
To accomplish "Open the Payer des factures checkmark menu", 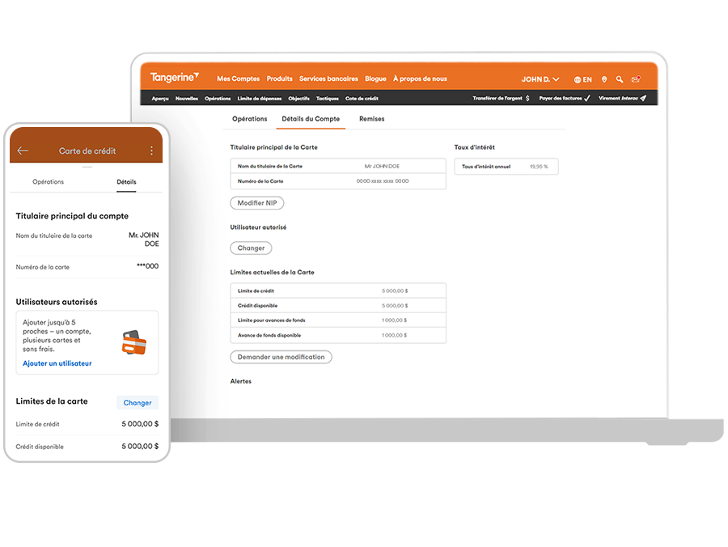I will [586, 98].
